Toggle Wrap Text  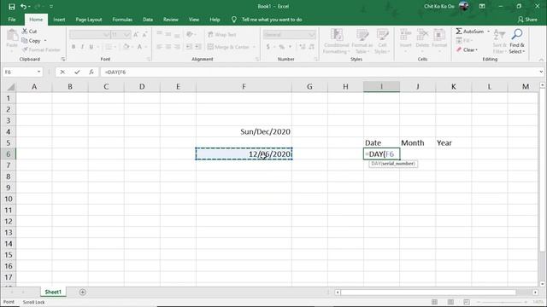[222, 34]
